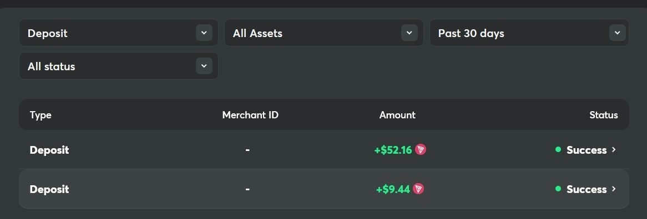The width and height of the screenshot is (647, 219).
Task: Open details arrow for $52.16 deposit
Action: [x=614, y=149]
